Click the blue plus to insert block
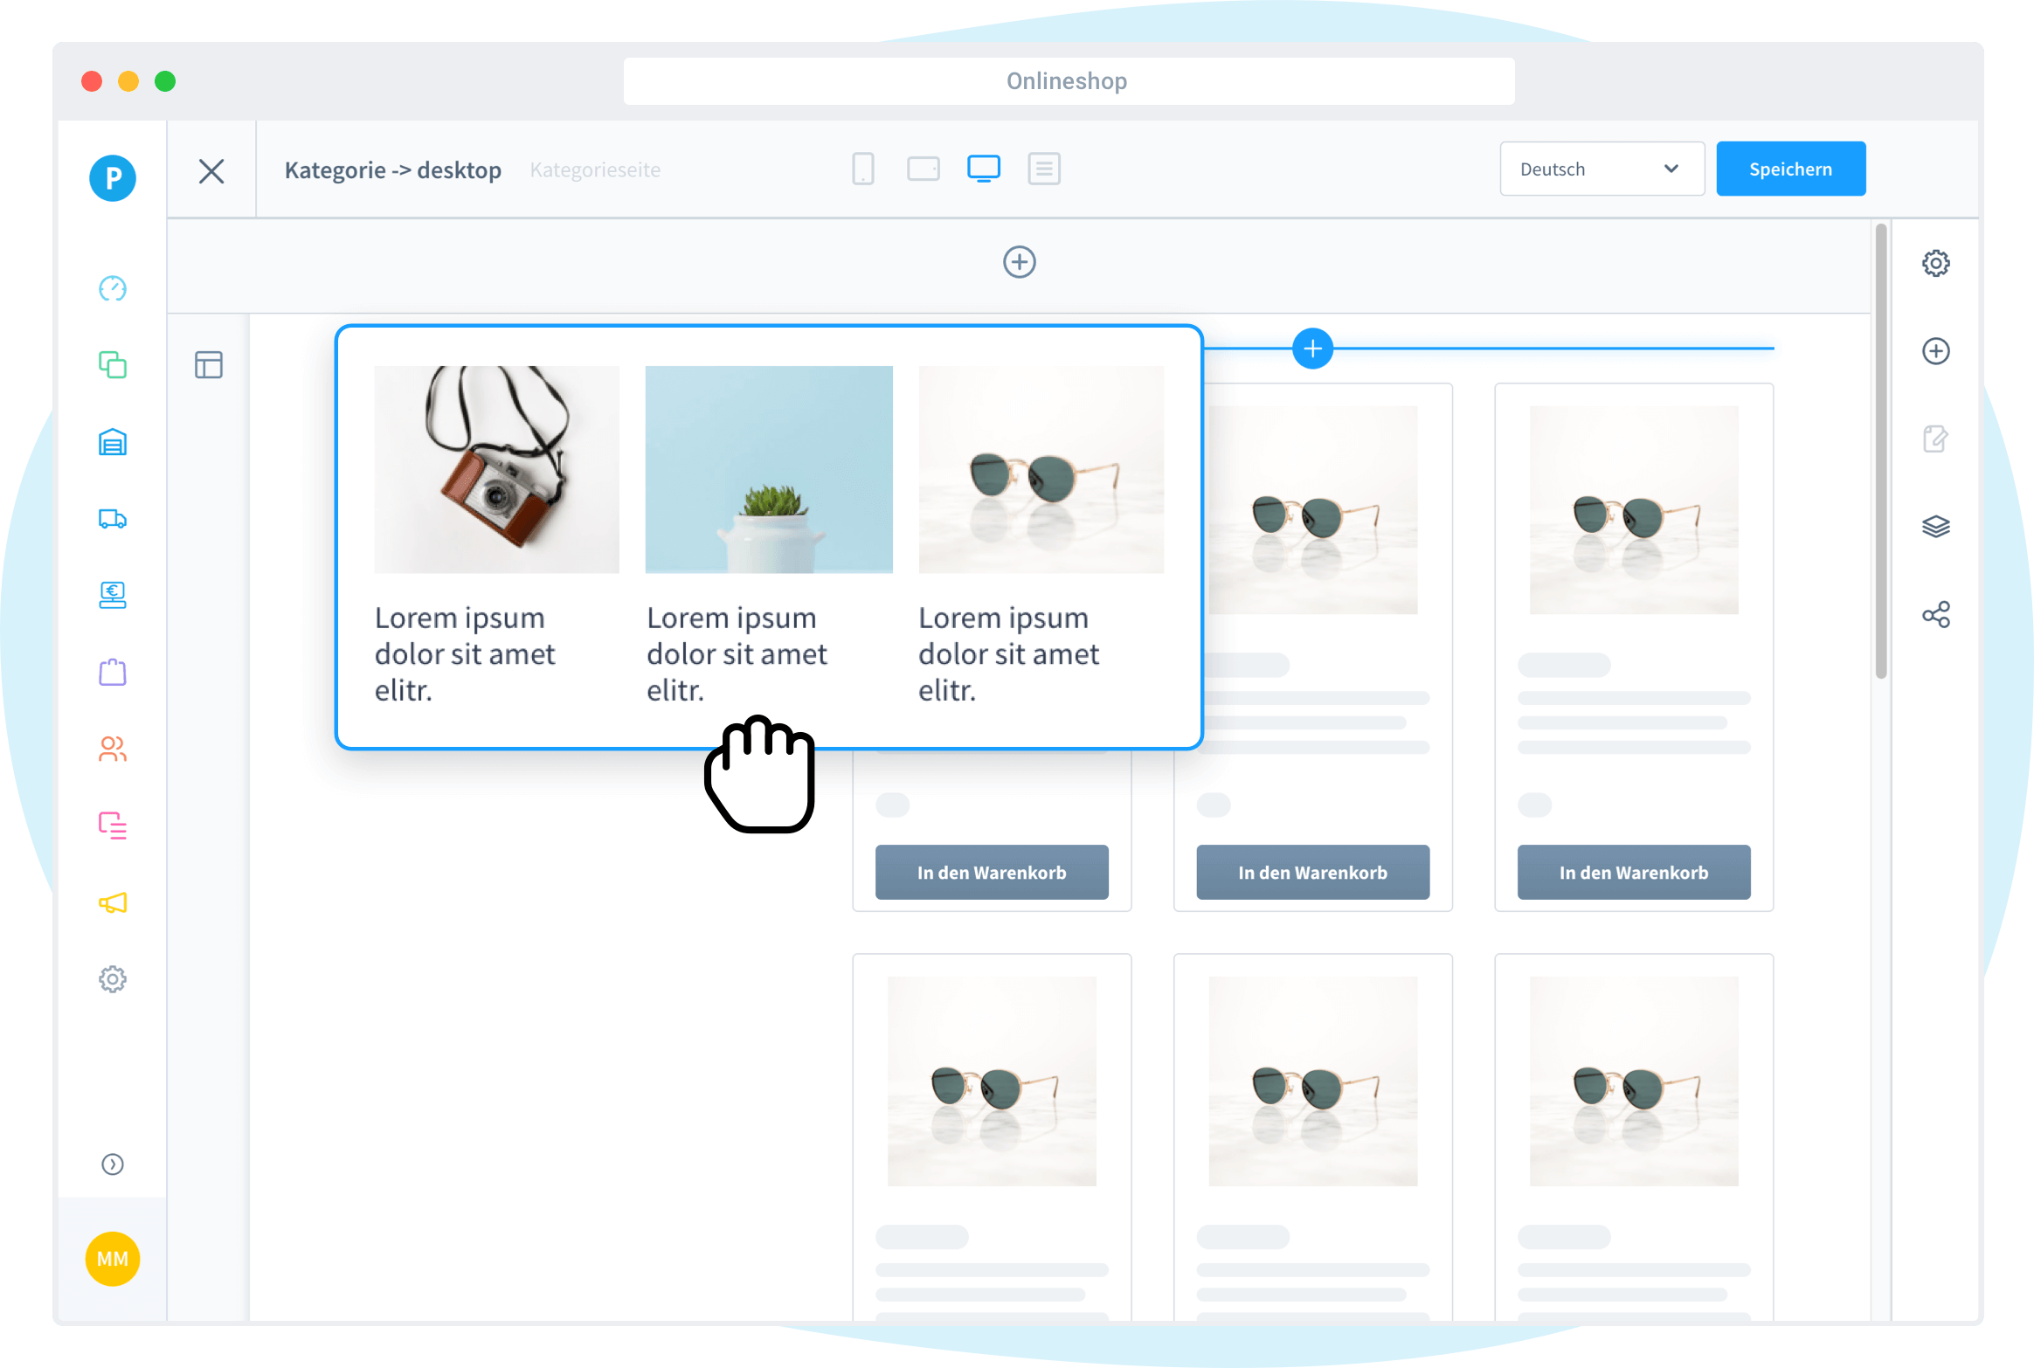The image size is (2034, 1368). pyautogui.click(x=1312, y=349)
